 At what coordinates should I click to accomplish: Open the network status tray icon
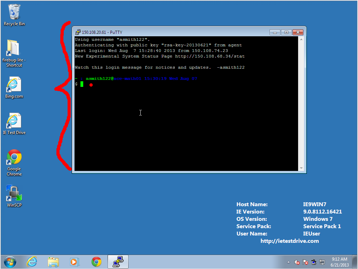(322, 262)
